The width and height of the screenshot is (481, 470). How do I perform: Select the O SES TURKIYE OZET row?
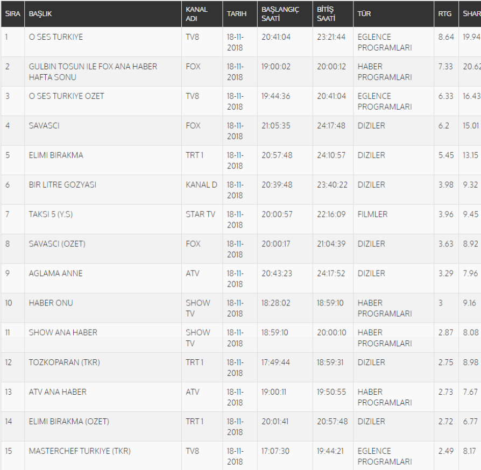click(67, 96)
